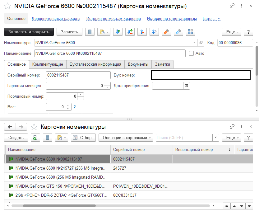Open the Операции с карточками dropdown
Image resolution: width=259 pixels, height=211 pixels.
tap(126, 138)
